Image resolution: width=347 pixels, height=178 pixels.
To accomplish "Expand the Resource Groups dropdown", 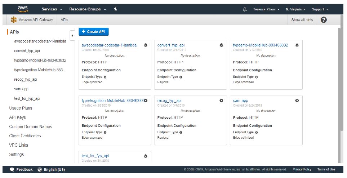I will tap(88, 9).
